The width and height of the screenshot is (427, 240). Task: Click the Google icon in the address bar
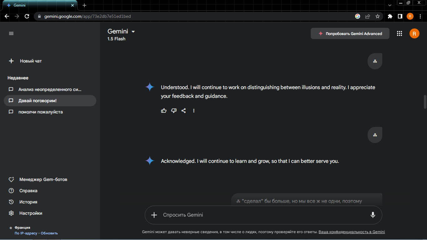click(358, 16)
